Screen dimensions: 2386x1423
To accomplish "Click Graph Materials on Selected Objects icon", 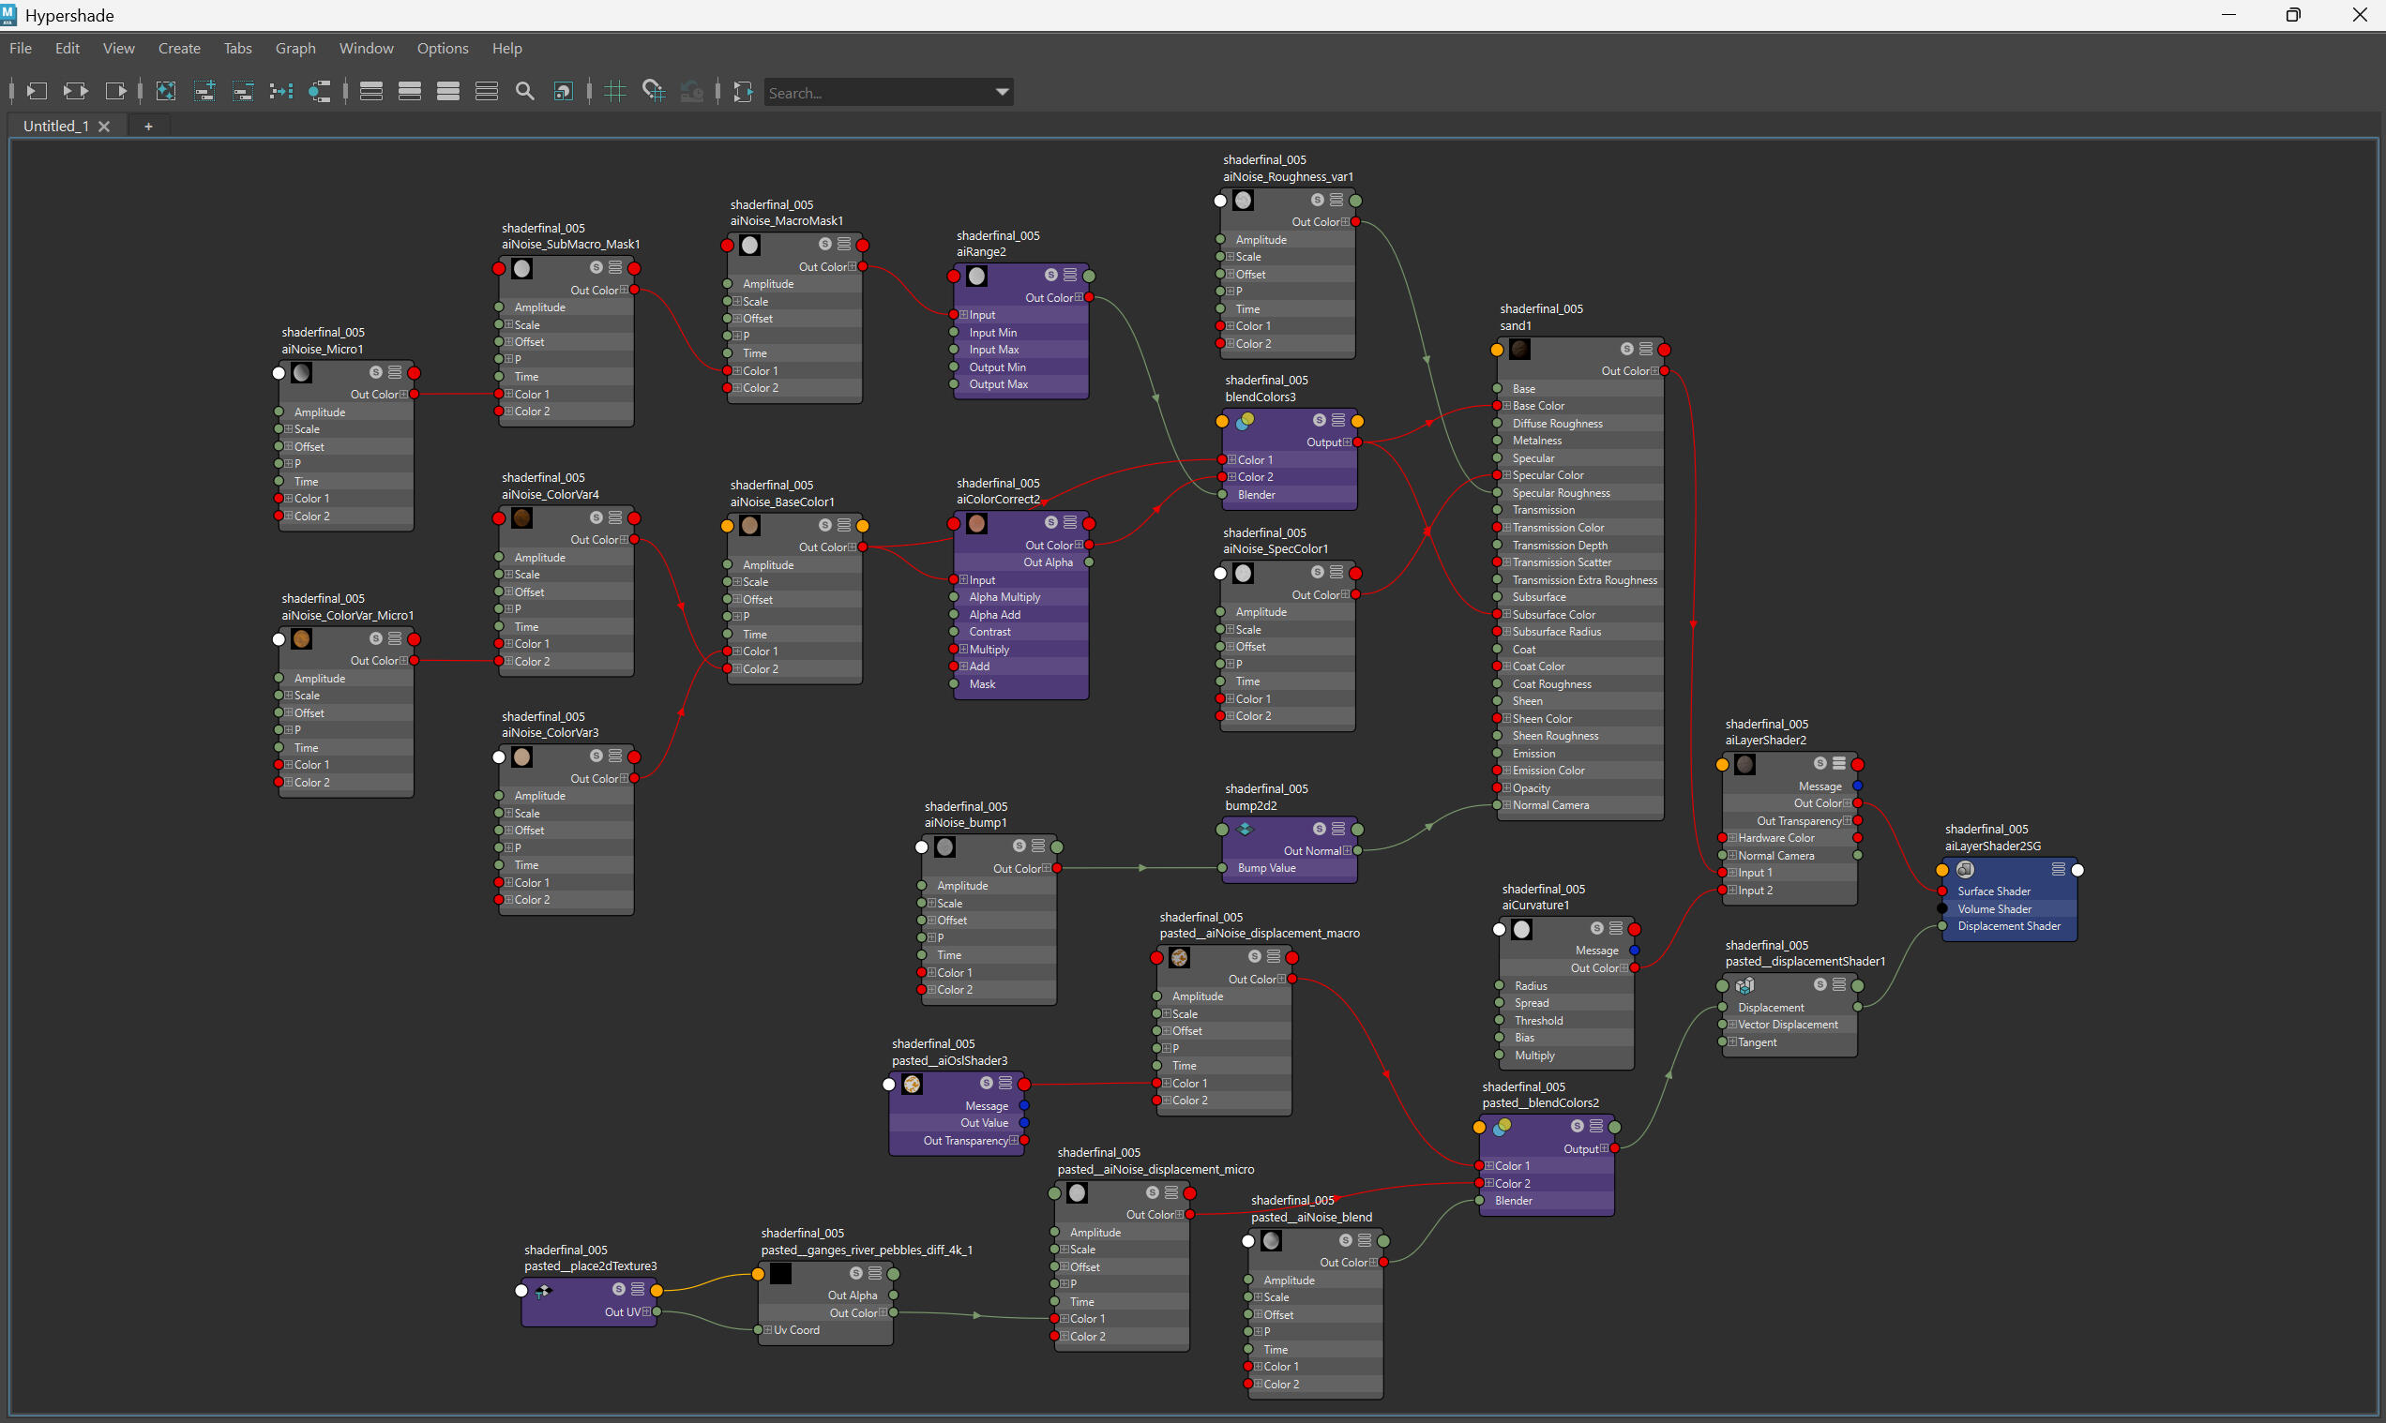I will pyautogui.click(x=320, y=91).
